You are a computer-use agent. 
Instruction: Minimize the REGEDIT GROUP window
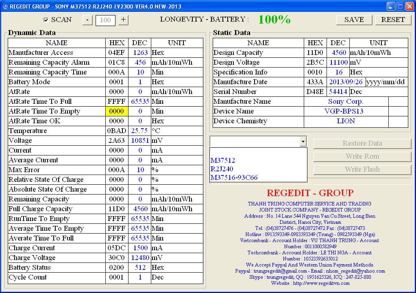tap(391, 7)
